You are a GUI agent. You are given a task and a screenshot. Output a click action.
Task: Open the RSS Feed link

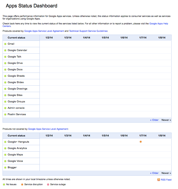166,180
